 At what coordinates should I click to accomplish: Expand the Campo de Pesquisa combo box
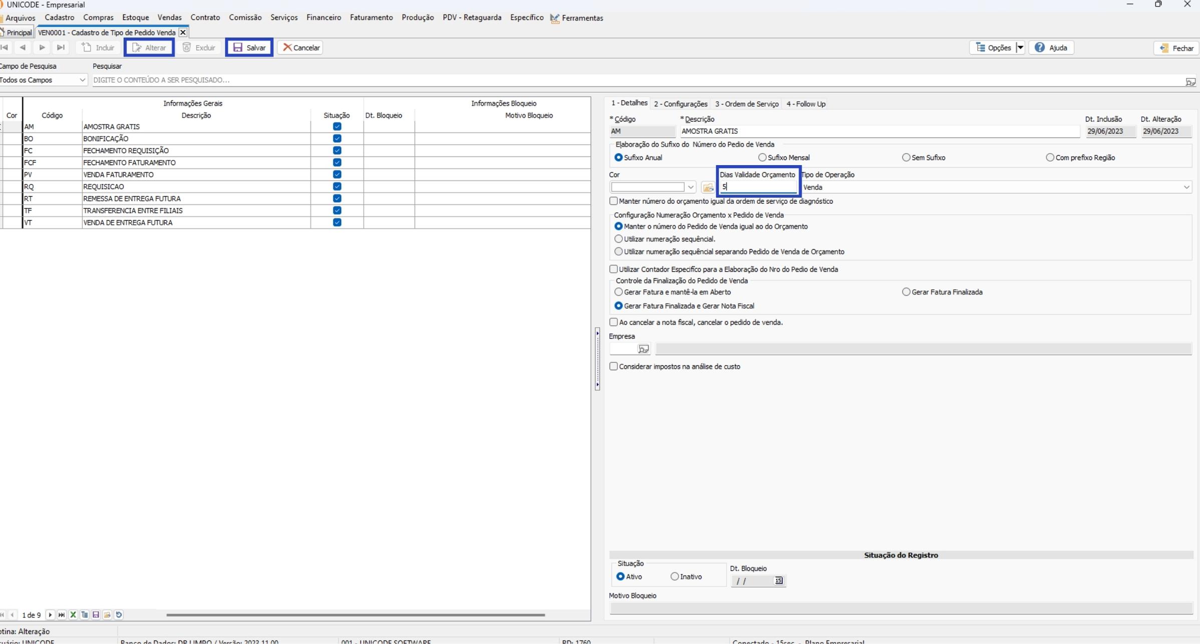tap(82, 80)
